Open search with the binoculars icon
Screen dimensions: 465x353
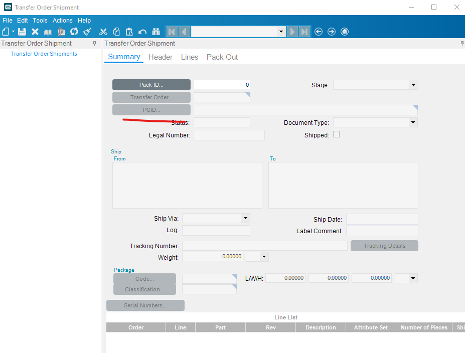[156, 32]
